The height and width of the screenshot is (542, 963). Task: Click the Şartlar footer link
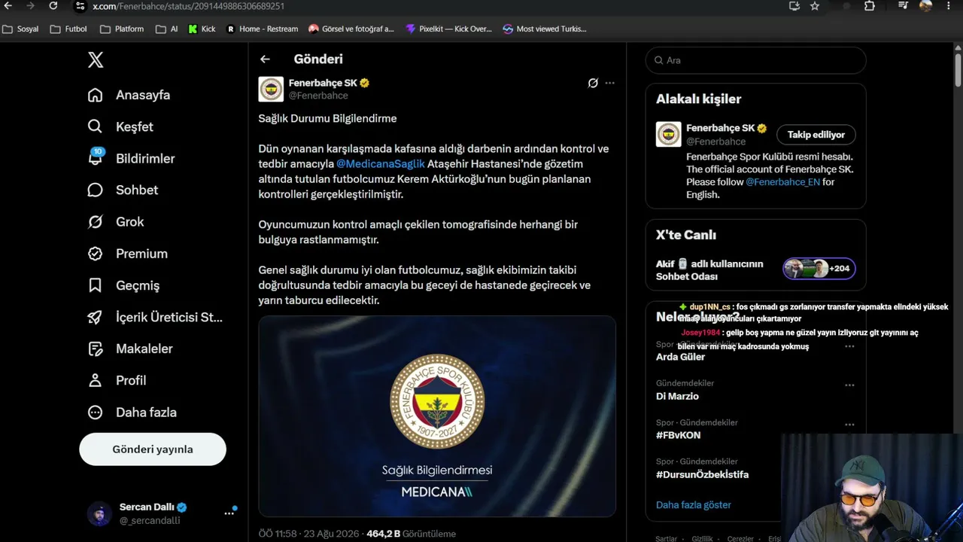[x=666, y=539]
